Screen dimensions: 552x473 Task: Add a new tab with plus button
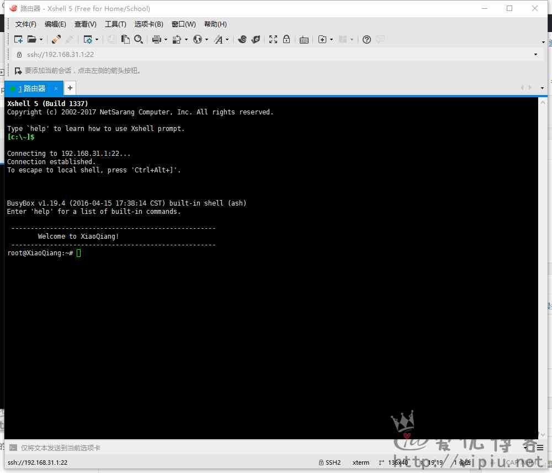[70, 88]
